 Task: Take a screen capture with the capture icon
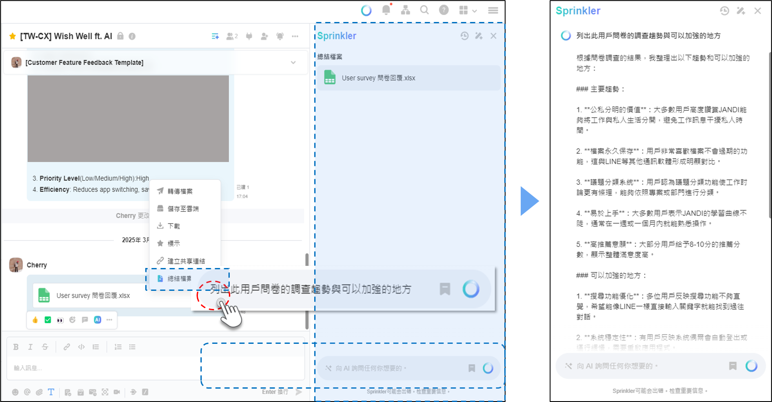coord(105,392)
